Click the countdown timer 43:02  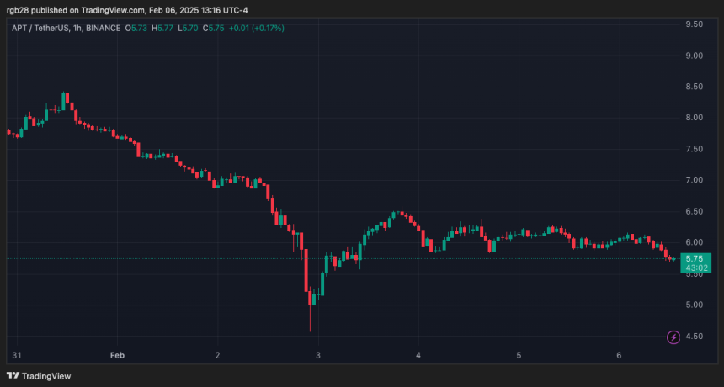(695, 268)
